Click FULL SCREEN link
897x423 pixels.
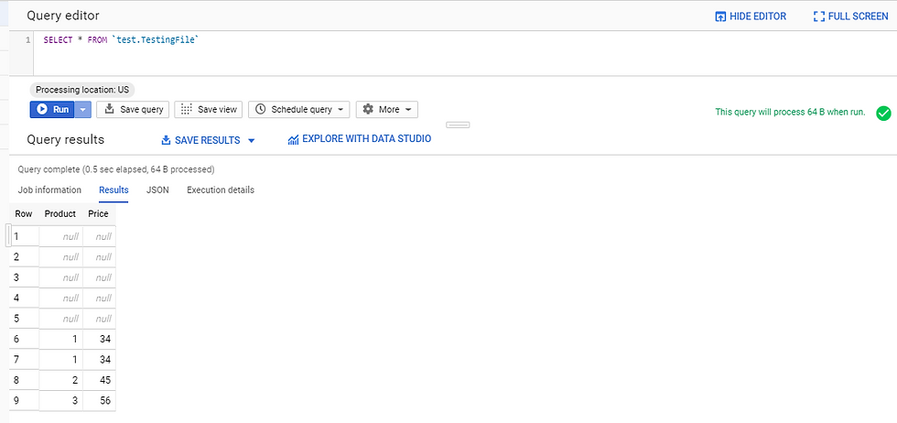pos(850,16)
